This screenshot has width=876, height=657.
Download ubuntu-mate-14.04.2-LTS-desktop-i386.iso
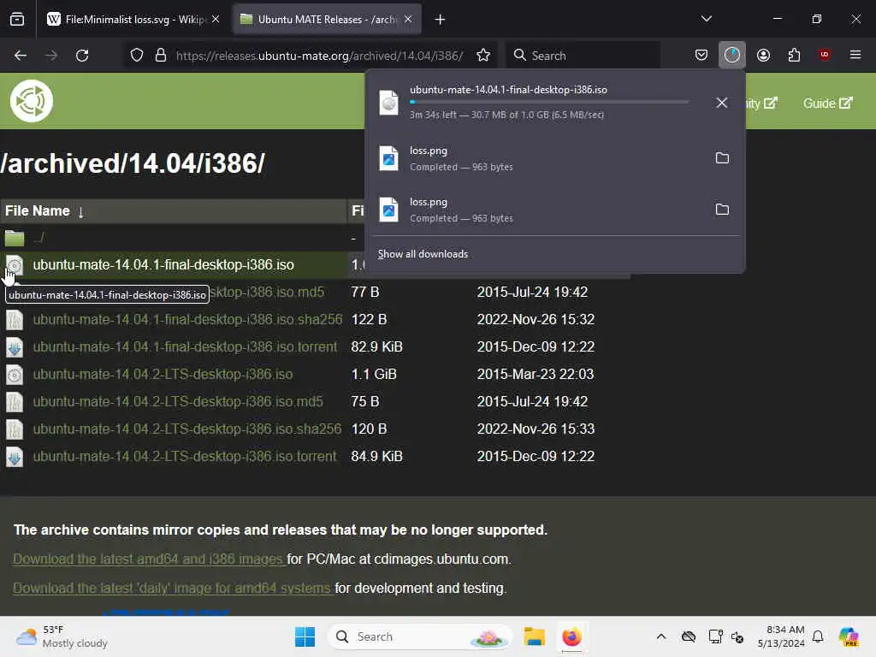pos(163,375)
